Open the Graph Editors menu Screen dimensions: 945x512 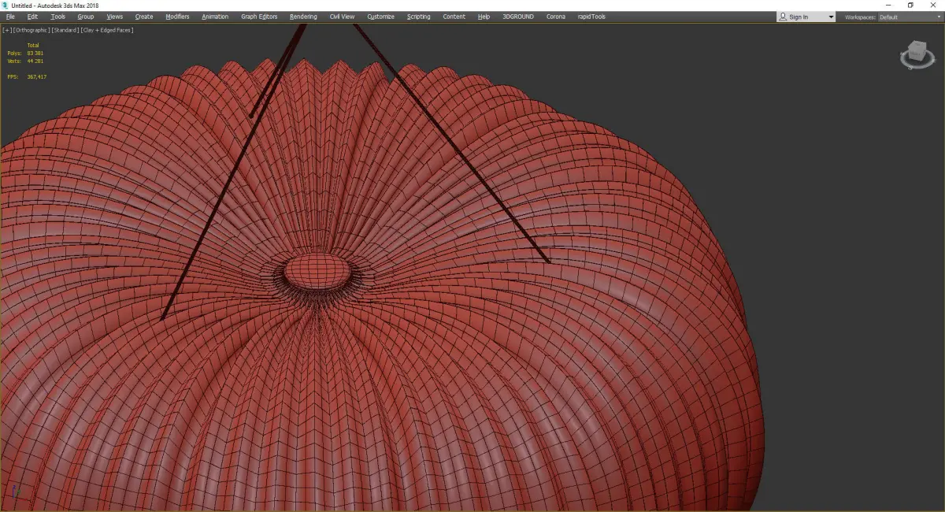coord(259,17)
